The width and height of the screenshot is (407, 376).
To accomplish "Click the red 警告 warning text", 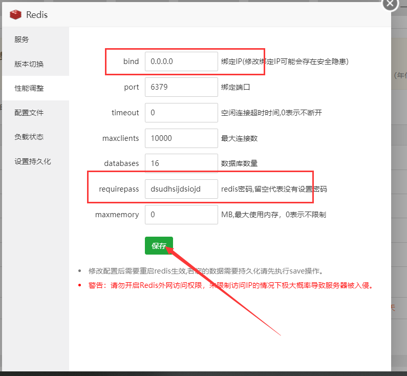I will coord(231,285).
